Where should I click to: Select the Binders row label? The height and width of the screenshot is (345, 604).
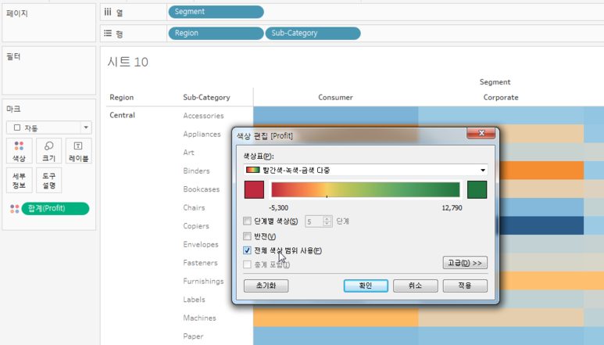click(196, 171)
